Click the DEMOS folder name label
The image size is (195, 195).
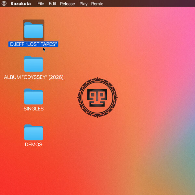coord(33,144)
